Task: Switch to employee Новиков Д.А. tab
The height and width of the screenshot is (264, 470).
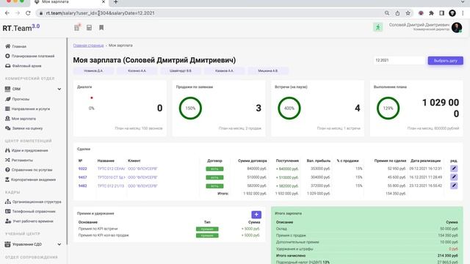Action: 93,70
